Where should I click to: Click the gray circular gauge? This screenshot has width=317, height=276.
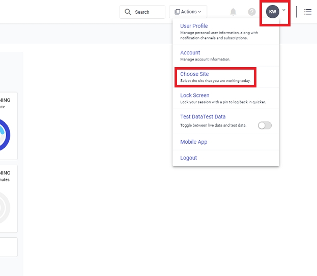click(5, 207)
